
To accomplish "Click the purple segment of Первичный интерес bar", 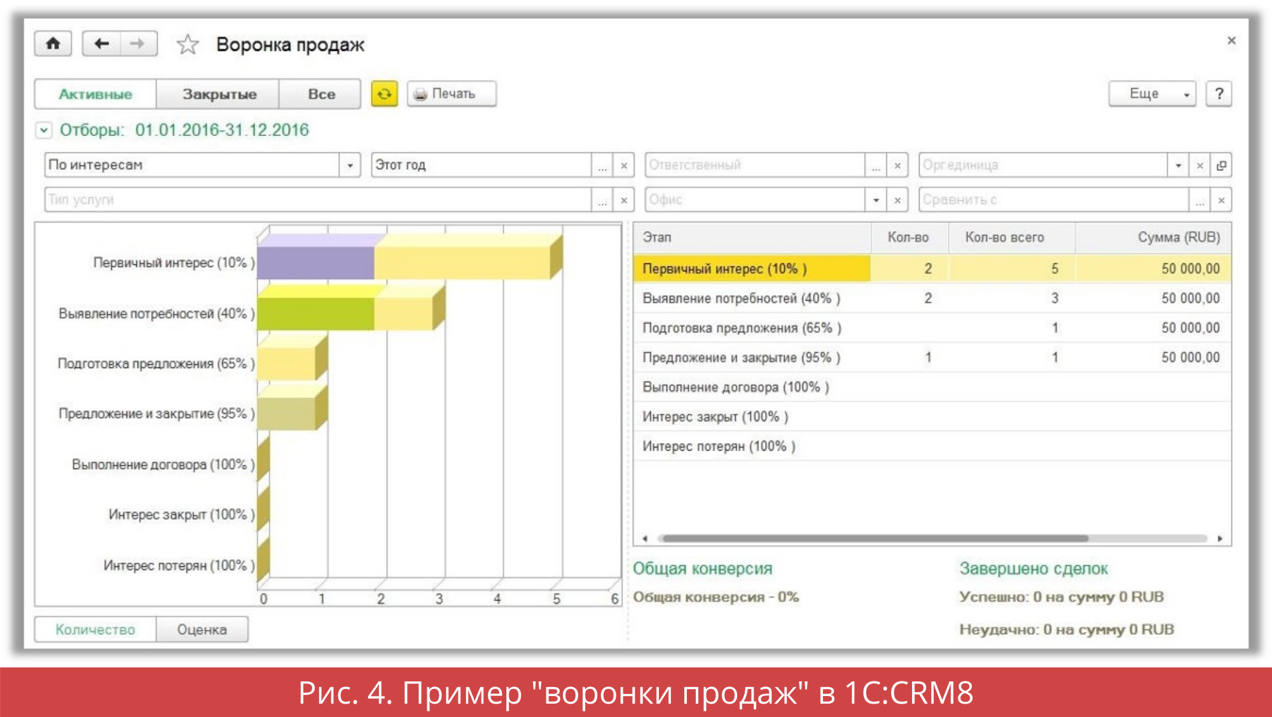I will click(x=315, y=263).
